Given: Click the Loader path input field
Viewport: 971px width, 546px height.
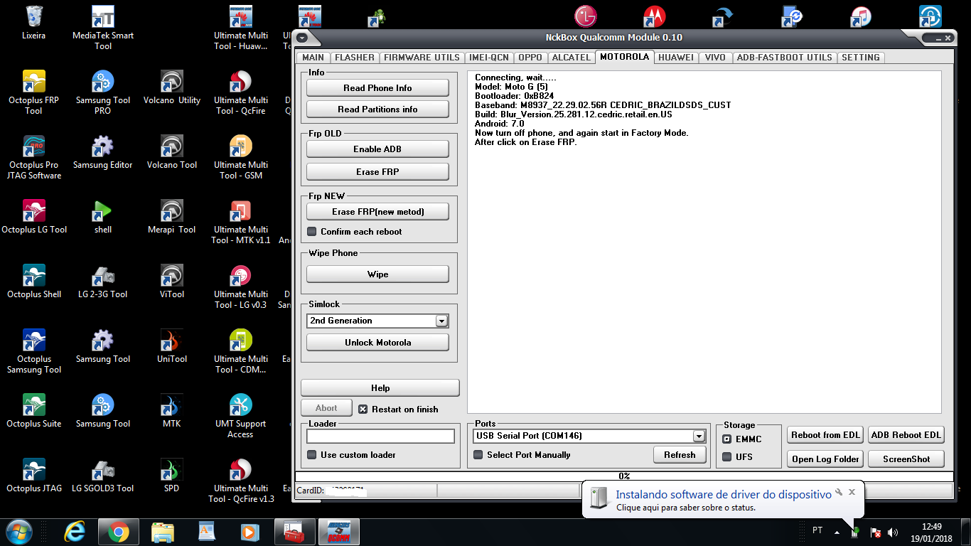Looking at the screenshot, I should [x=380, y=437].
